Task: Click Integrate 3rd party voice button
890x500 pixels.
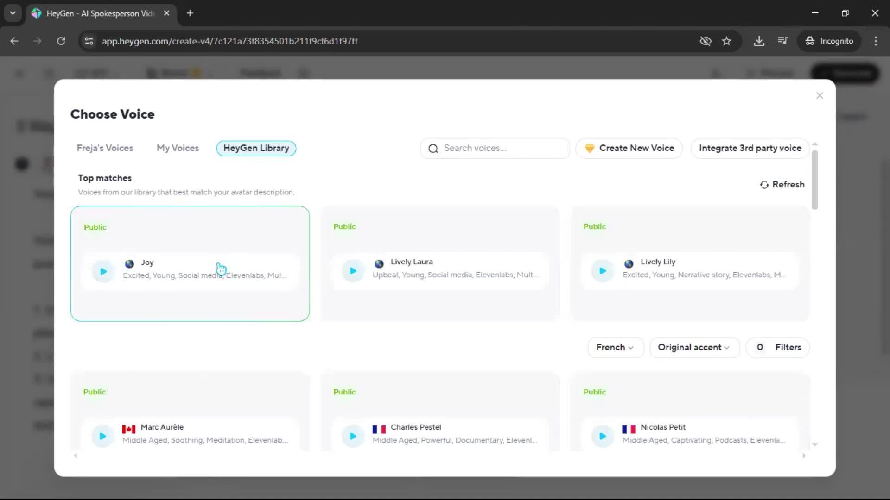Action: 750,148
